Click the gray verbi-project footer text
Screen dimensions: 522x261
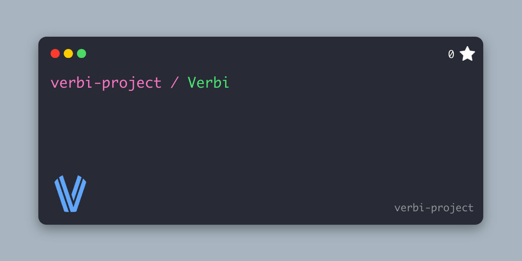(x=434, y=208)
